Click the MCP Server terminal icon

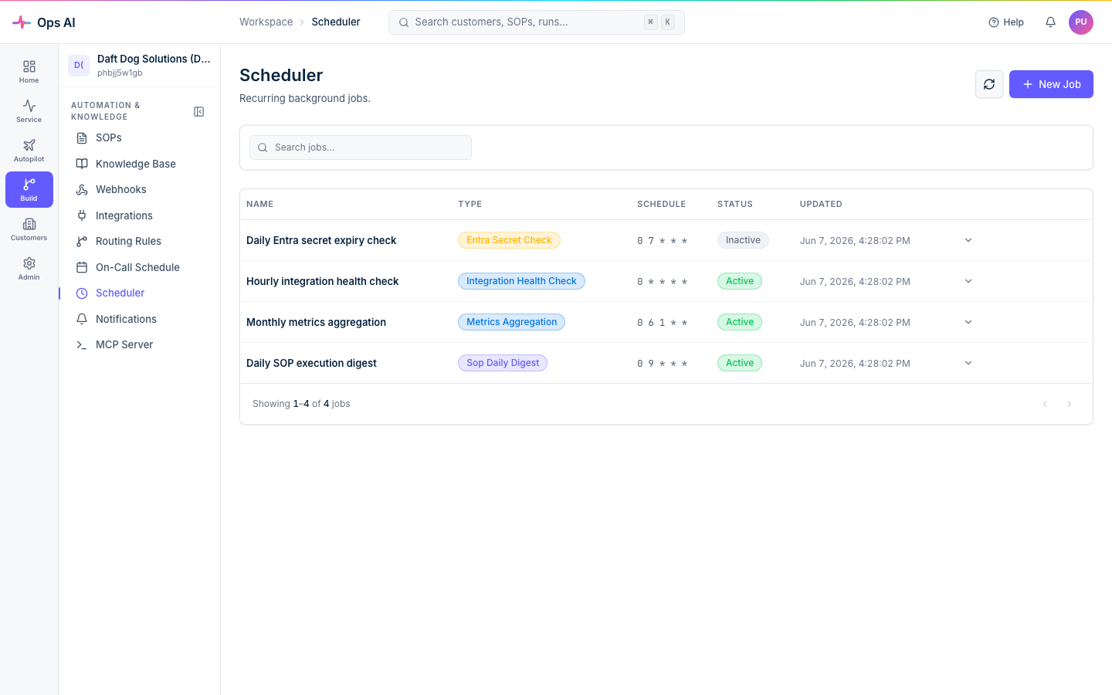pyautogui.click(x=82, y=345)
